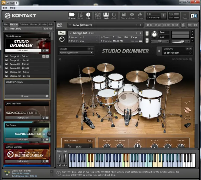This screenshot has width=201, height=180.
Task: Show the Info pane via toolbar icon
Action: click(88, 16)
